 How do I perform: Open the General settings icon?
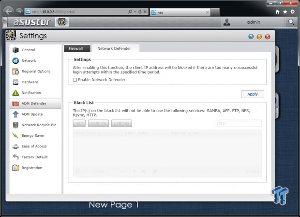pyautogui.click(x=15, y=50)
